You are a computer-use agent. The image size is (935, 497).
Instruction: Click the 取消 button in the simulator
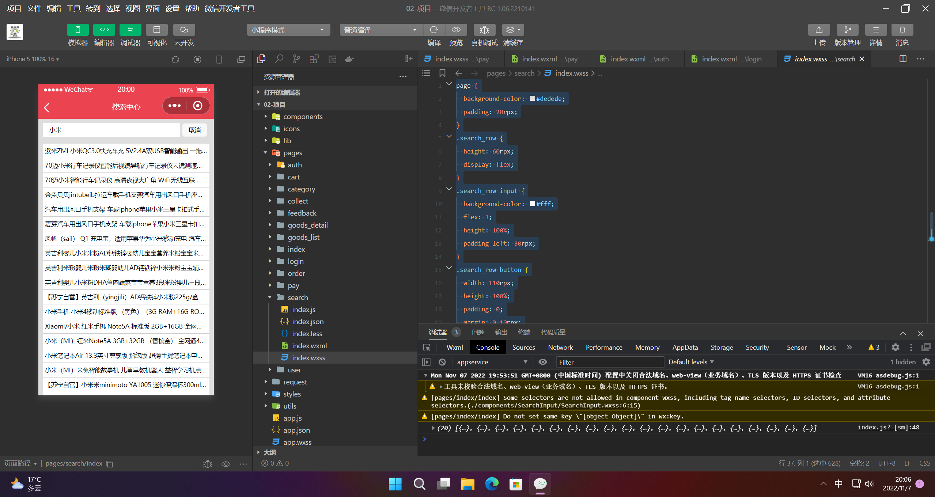coord(194,130)
